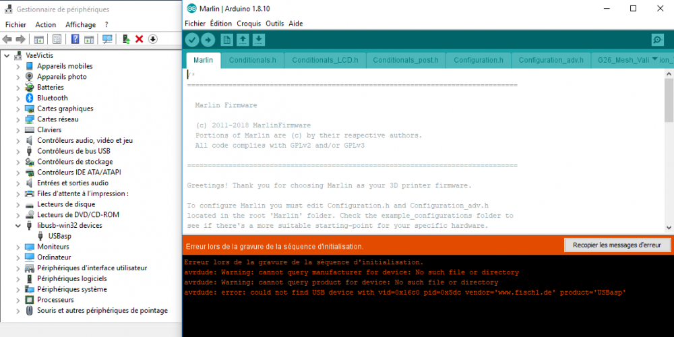This screenshot has width=674, height=337.
Task: Open the Aide menu
Action: tap(296, 24)
